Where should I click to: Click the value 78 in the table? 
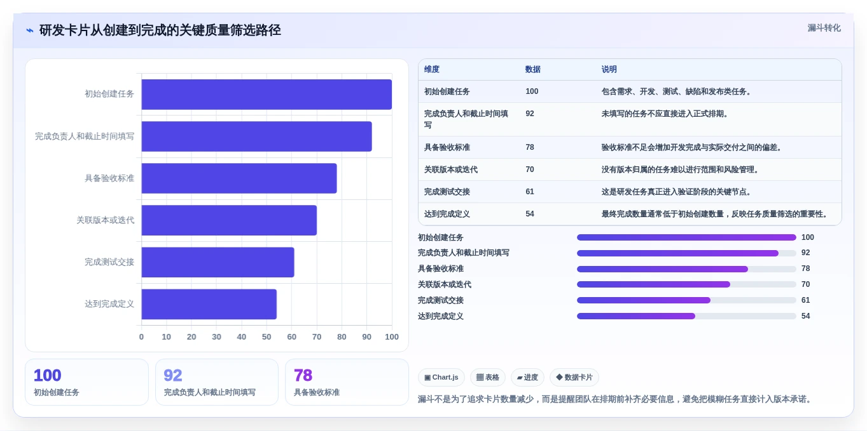coord(530,147)
